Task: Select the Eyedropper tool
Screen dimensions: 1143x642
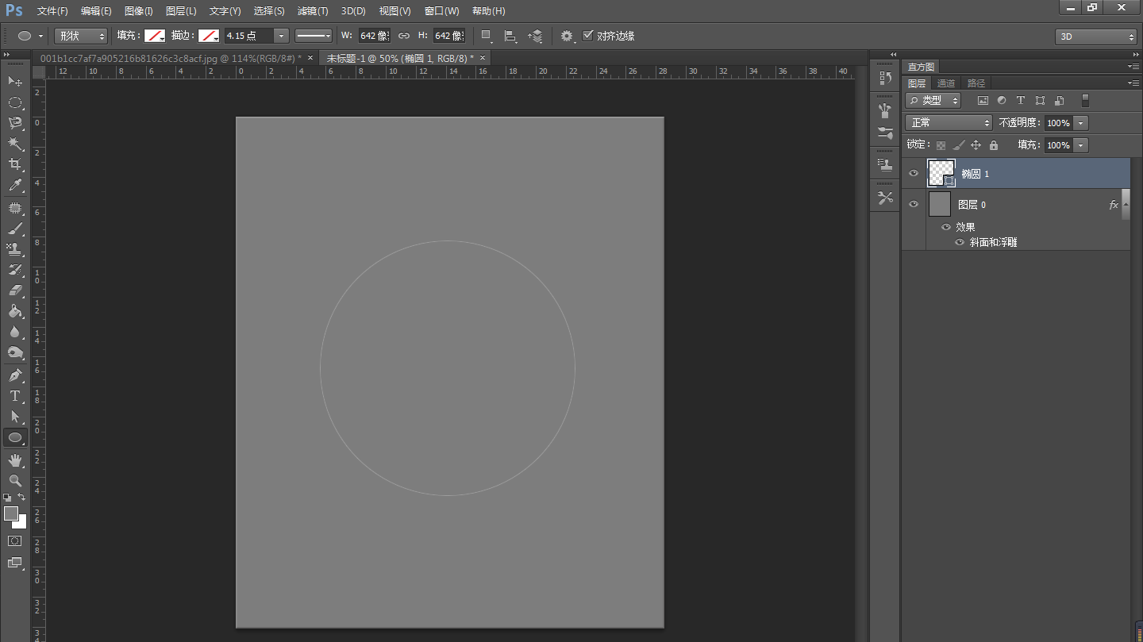Action: tap(14, 186)
